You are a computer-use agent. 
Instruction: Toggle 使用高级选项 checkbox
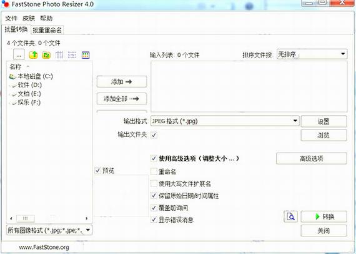click(x=154, y=158)
